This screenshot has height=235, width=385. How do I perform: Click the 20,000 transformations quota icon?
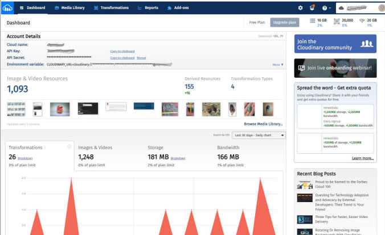pyautogui.click(x=337, y=22)
